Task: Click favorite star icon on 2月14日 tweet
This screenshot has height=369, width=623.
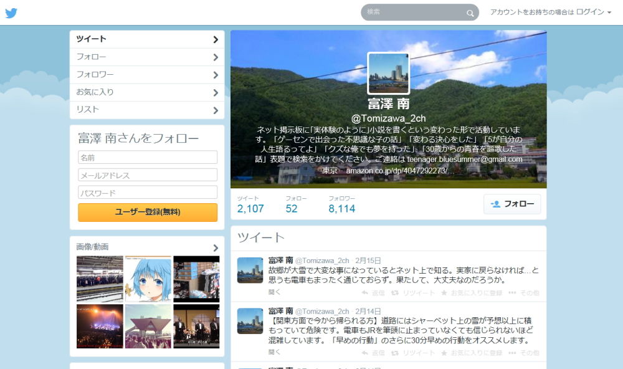Action: click(444, 353)
